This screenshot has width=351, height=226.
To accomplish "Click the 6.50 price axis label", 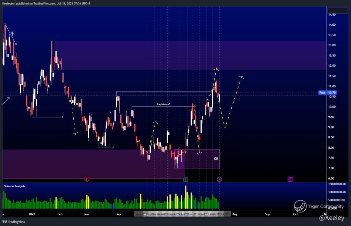I will coord(332,178).
